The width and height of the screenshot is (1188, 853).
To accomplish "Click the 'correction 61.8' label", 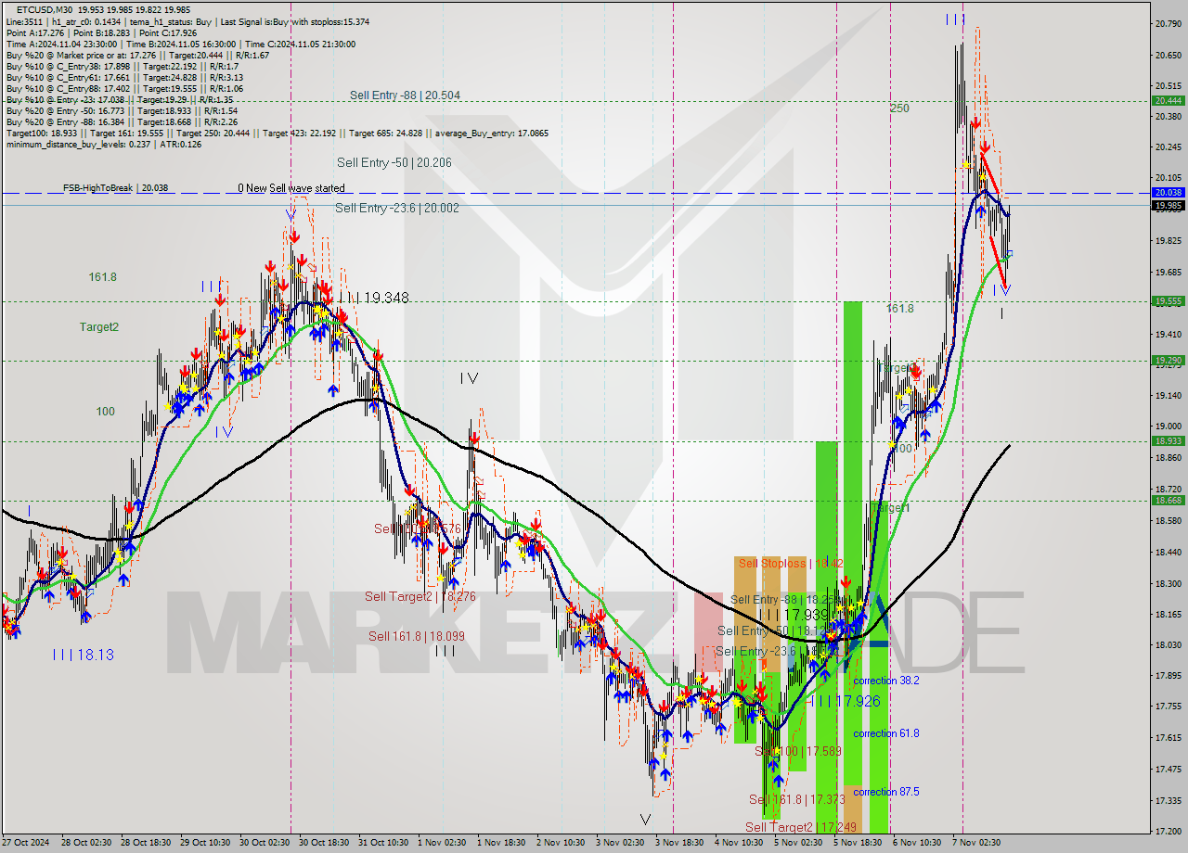I will pos(886,733).
